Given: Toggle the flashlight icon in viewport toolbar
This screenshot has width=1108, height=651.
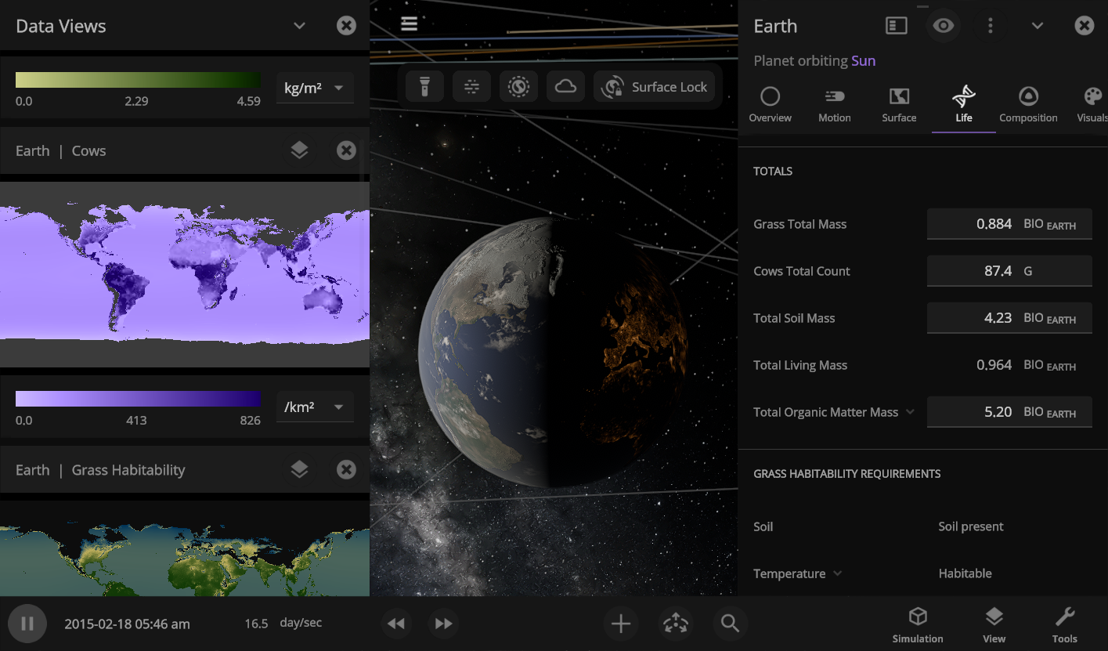Looking at the screenshot, I should pos(424,87).
